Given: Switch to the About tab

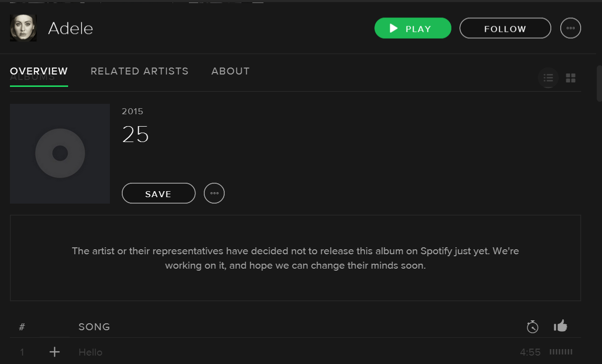Looking at the screenshot, I should coord(231,71).
